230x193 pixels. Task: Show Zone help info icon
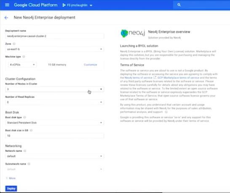pos(14,44)
